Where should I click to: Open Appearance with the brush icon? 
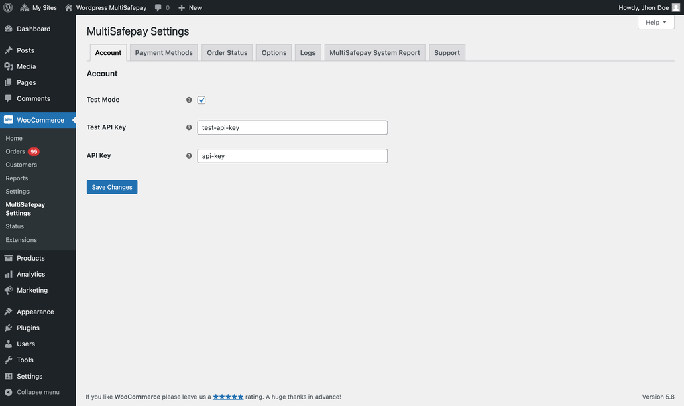[9, 311]
